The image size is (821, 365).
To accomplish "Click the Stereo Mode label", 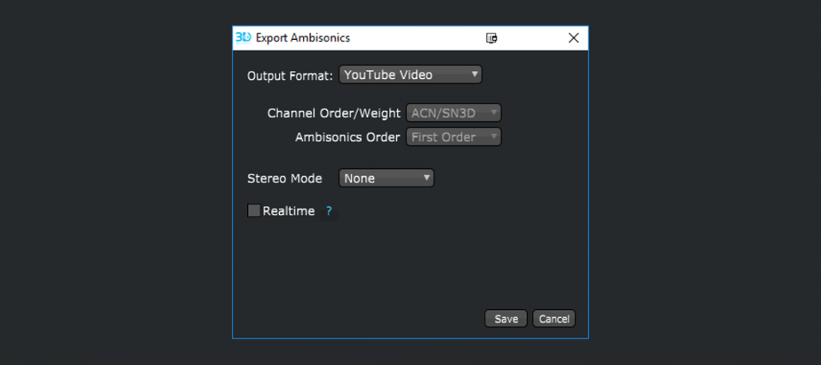I will tap(285, 179).
